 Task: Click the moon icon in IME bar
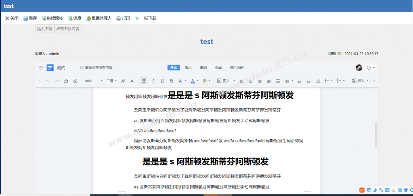375,190
